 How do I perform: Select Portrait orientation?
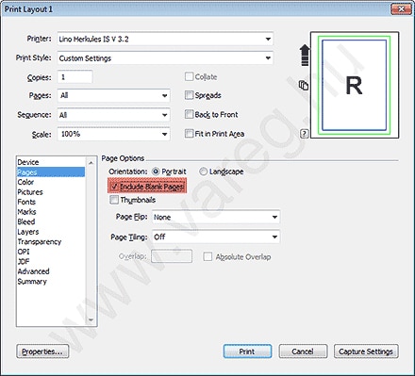[x=156, y=172]
